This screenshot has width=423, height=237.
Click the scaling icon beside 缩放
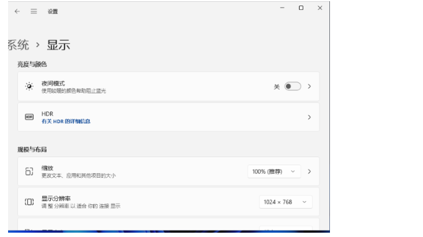[29, 171]
